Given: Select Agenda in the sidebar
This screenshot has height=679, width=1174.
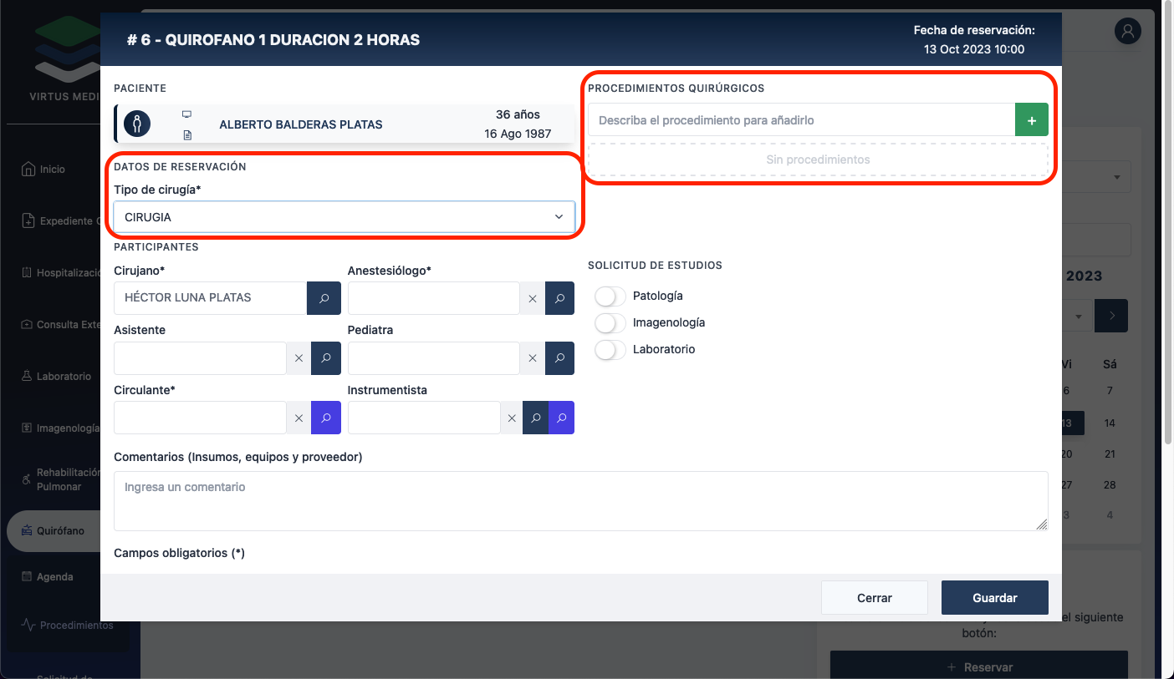Looking at the screenshot, I should coord(54,577).
